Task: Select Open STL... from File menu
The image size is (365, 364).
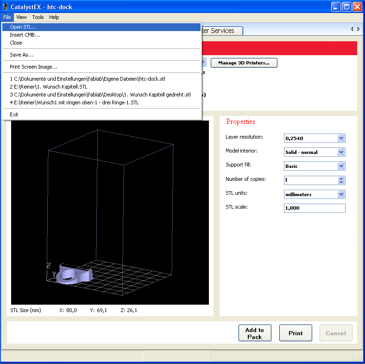Action: [x=23, y=27]
